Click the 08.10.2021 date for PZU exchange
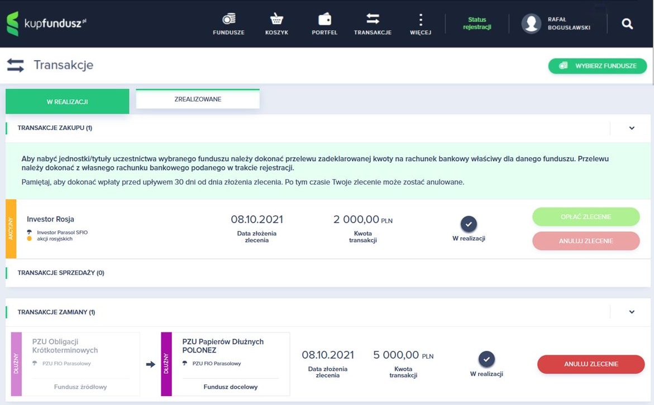Viewport: 654px width, 405px height. (328, 355)
